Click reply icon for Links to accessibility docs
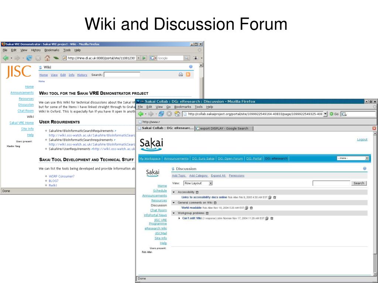378x283 pixels. 270,198
